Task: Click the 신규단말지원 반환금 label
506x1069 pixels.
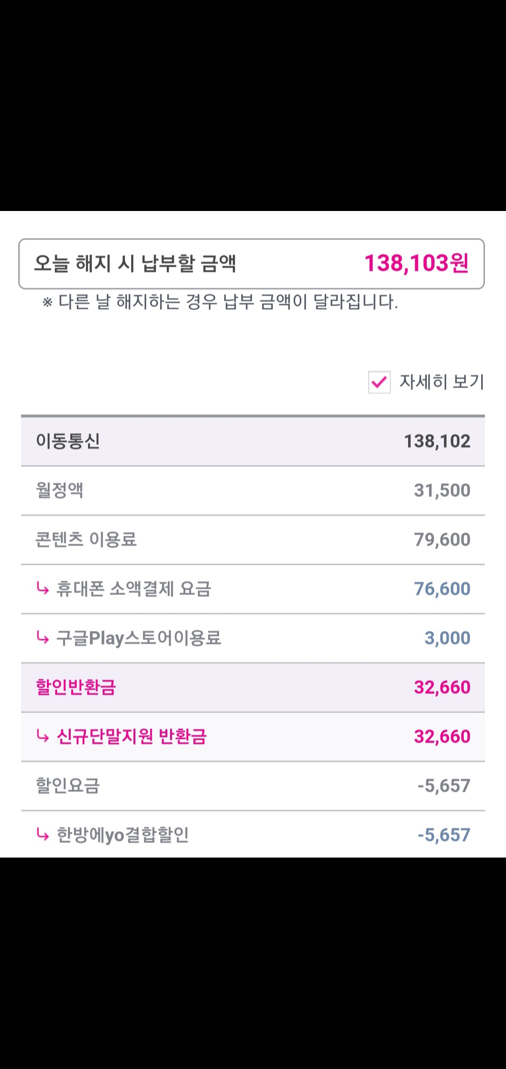Action: tap(132, 737)
